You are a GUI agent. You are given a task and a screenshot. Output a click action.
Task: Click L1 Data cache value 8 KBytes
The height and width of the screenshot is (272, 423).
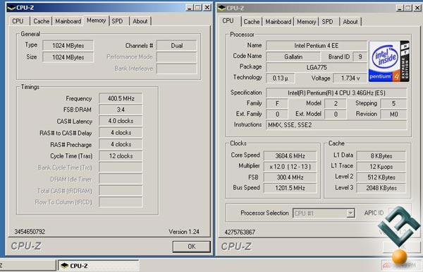coord(381,156)
